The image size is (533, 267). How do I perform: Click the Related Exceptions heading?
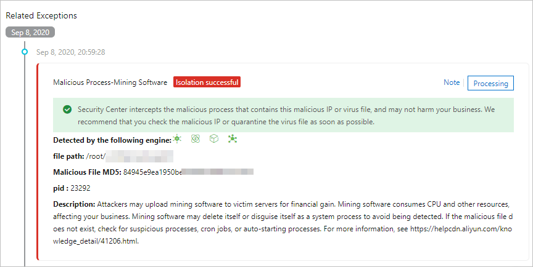(41, 15)
